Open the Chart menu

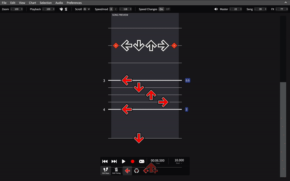[x=32, y=3]
